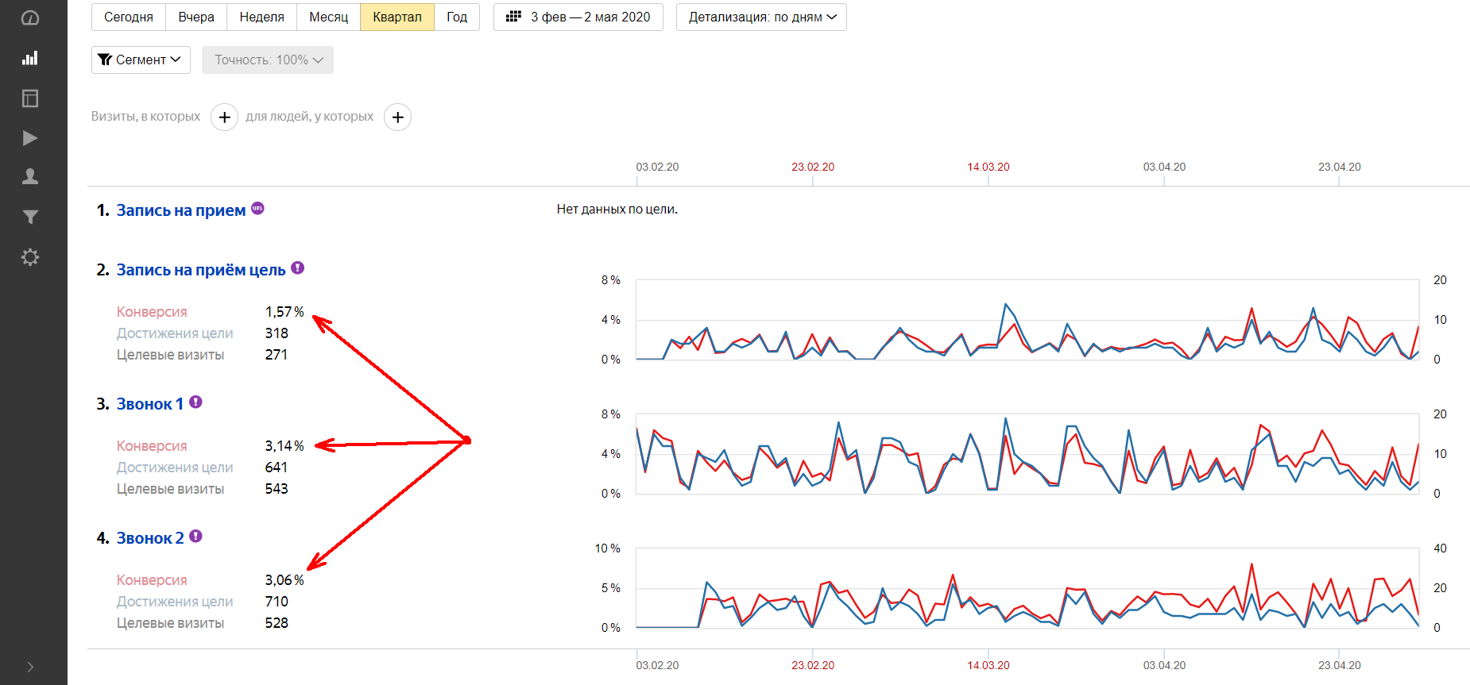
Task: Click the Целевые визиты value 543
Action: point(277,489)
